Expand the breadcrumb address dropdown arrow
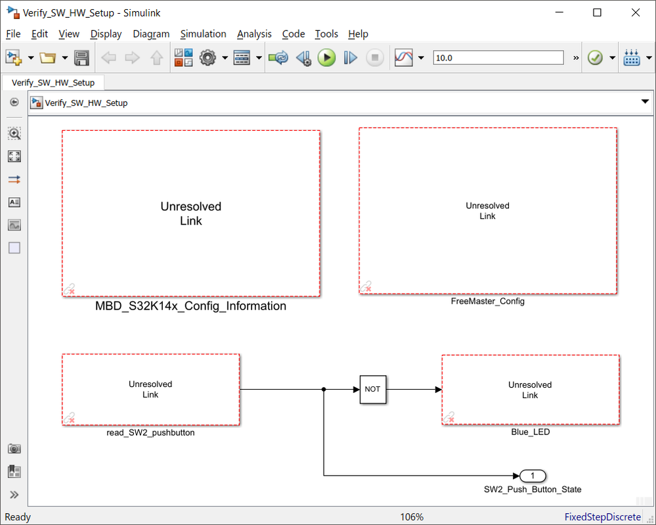The image size is (656, 525). [645, 102]
